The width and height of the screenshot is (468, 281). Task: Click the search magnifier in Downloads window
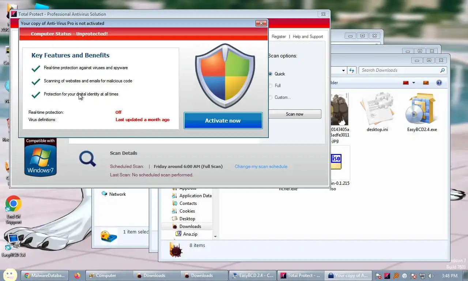click(442, 70)
